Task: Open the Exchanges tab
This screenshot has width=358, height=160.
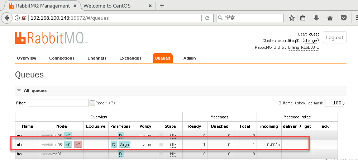Action: pyautogui.click(x=130, y=58)
